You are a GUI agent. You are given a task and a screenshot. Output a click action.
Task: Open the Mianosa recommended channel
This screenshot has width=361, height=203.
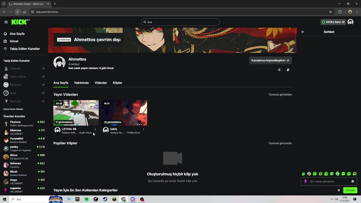coord(24,132)
